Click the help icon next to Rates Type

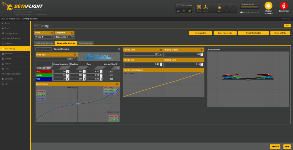tap(75, 54)
